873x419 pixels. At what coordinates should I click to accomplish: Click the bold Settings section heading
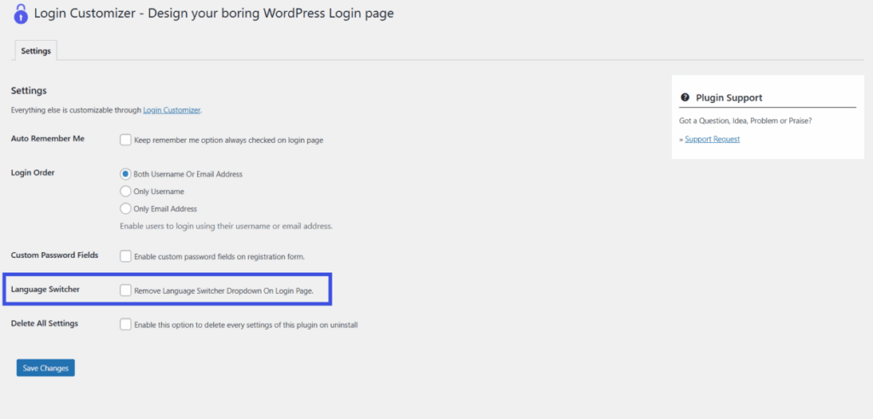(29, 90)
